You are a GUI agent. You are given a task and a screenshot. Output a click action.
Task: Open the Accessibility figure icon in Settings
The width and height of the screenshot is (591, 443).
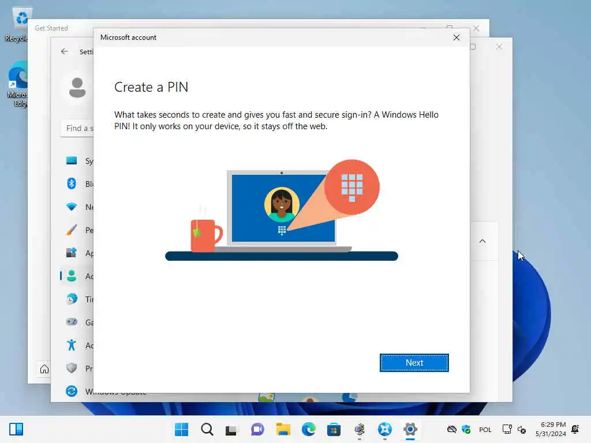pyautogui.click(x=71, y=345)
